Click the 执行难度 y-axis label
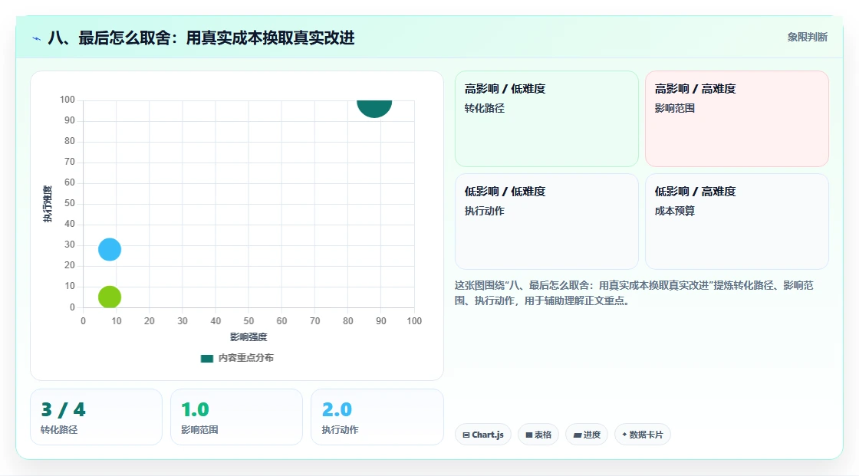This screenshot has width=859, height=476. [48, 204]
